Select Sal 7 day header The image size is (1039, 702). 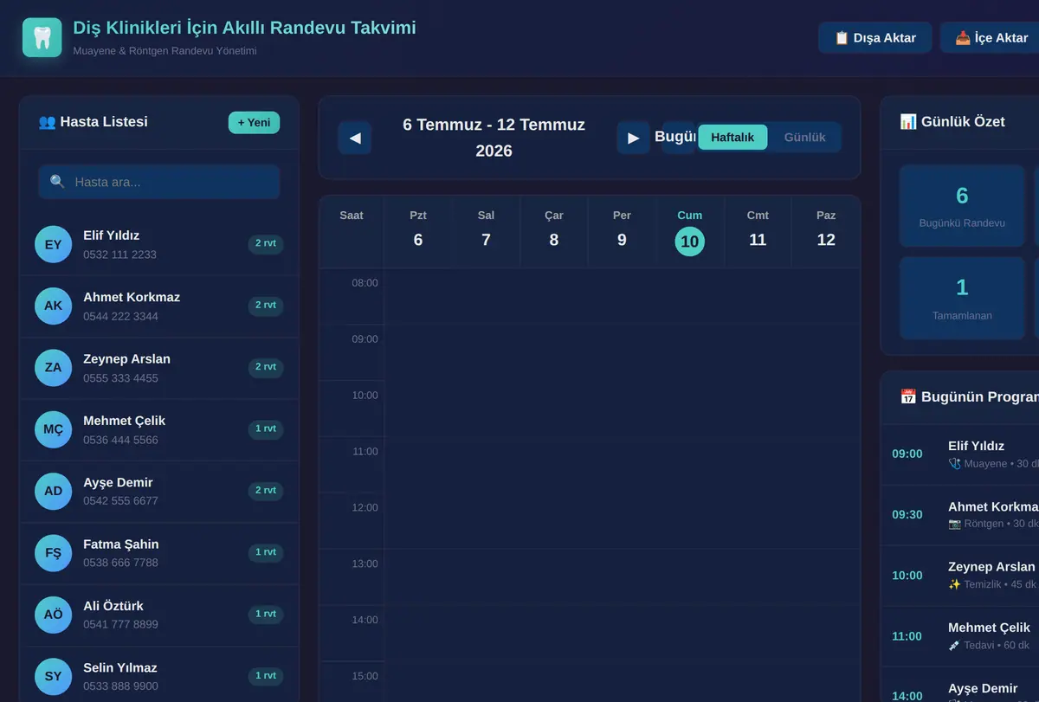[486, 232]
